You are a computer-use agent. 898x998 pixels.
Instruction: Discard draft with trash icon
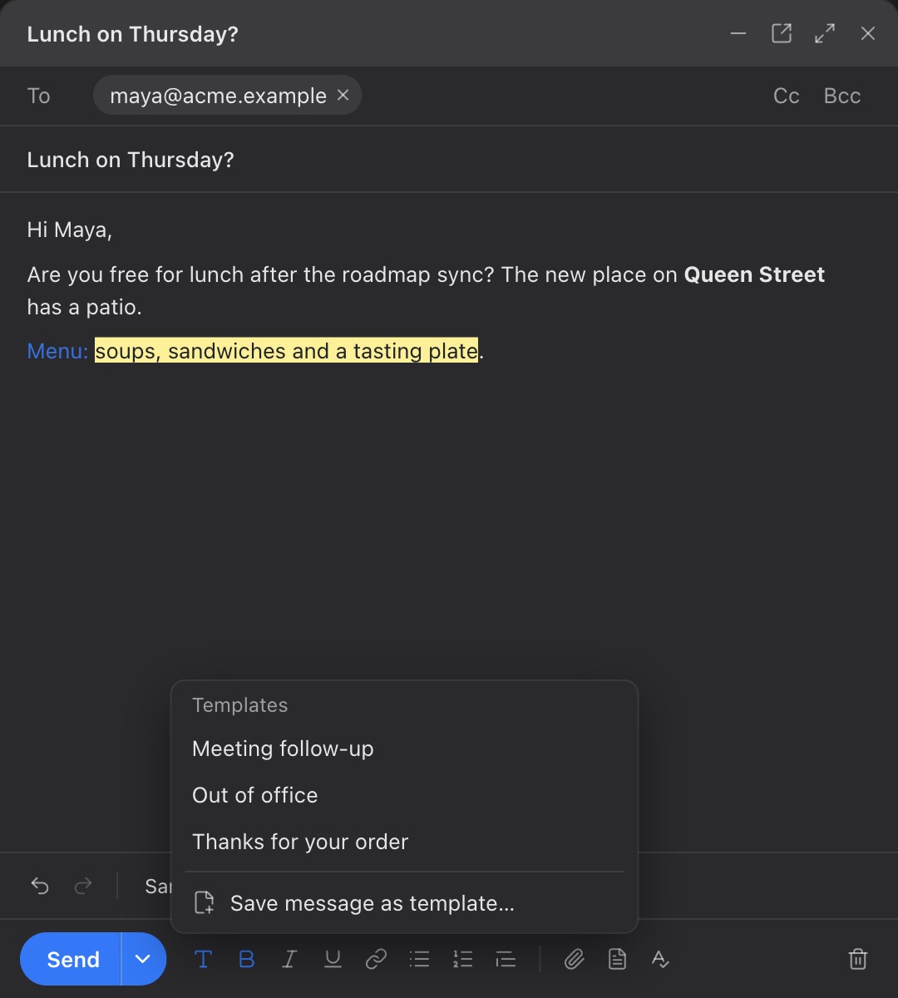click(x=858, y=959)
